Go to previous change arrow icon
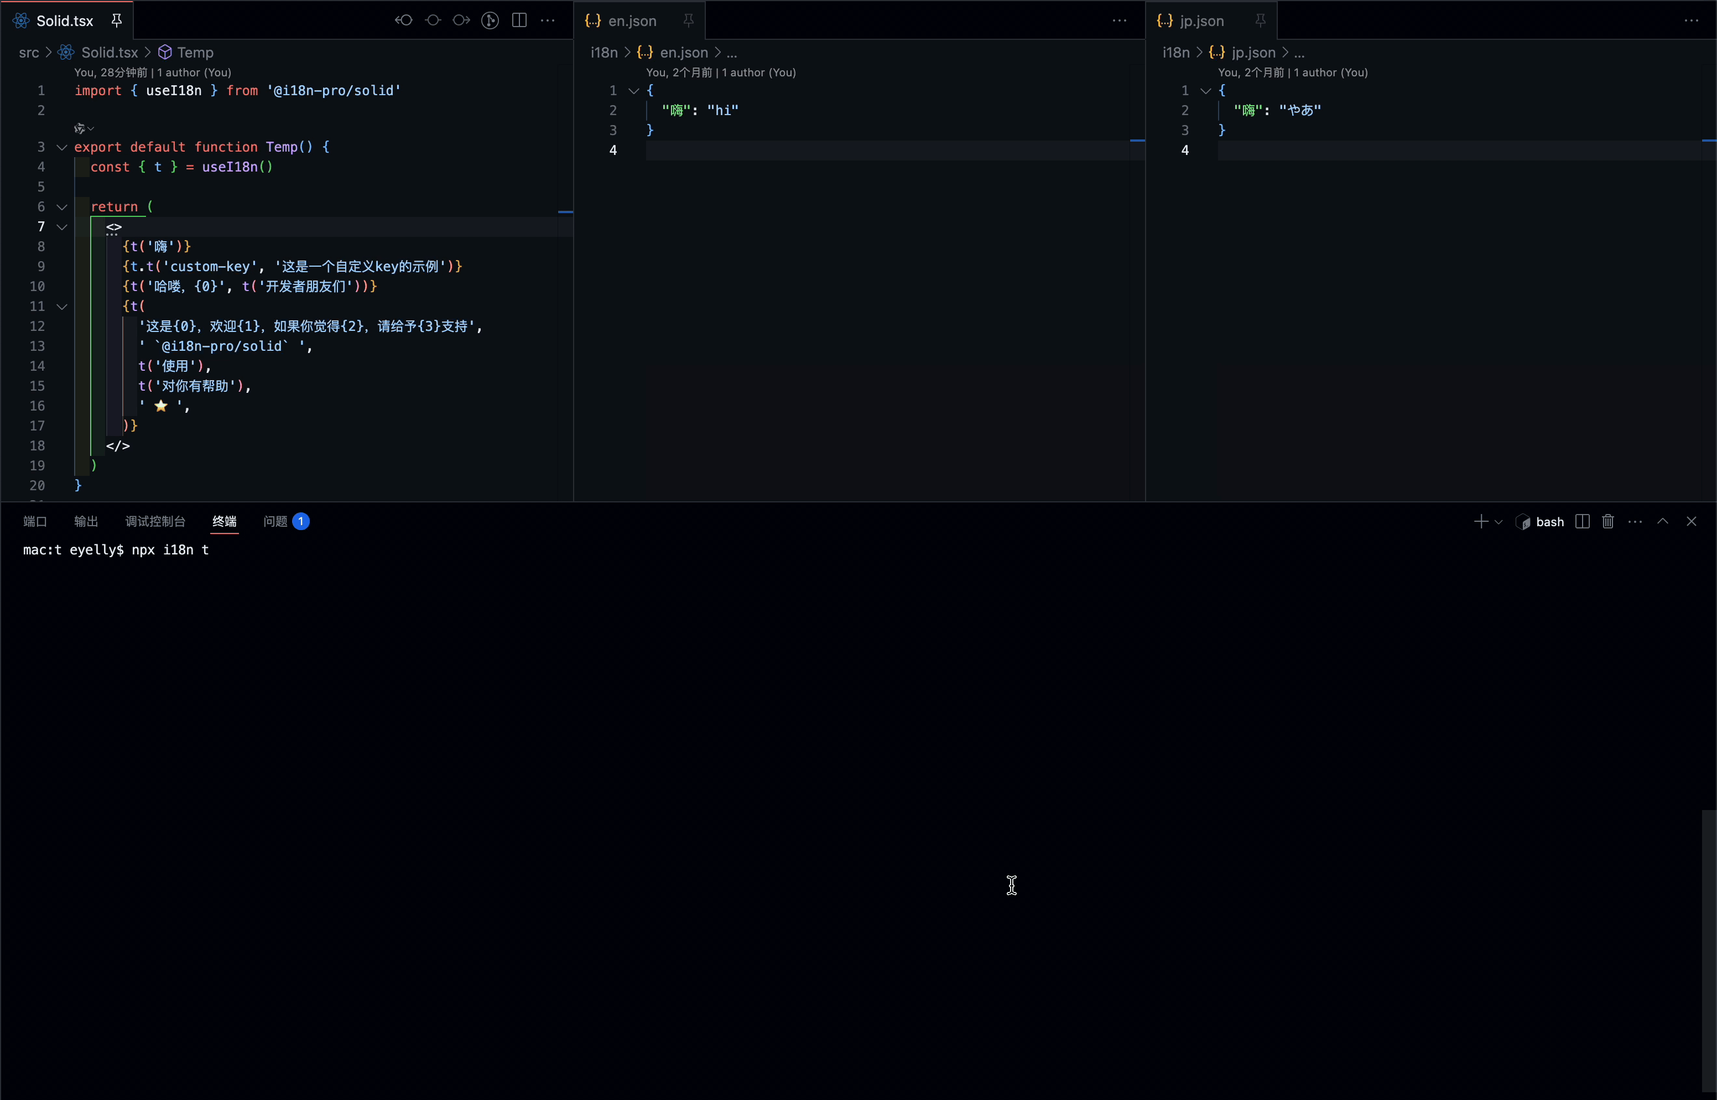 coord(404,20)
